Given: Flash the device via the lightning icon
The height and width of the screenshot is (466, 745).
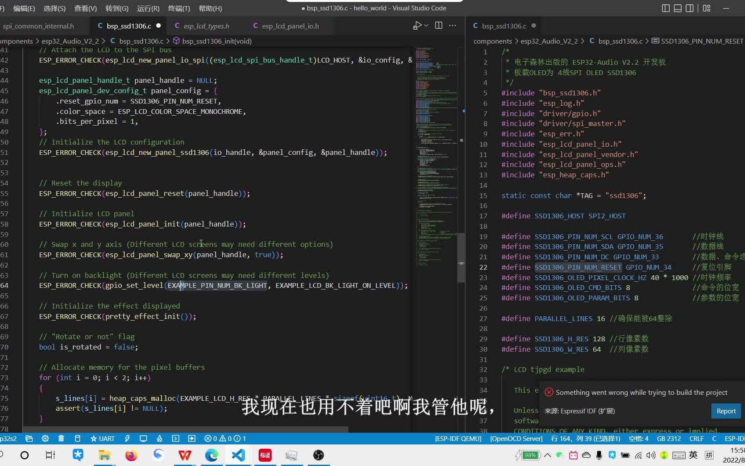Looking at the screenshot, I should click(127, 438).
